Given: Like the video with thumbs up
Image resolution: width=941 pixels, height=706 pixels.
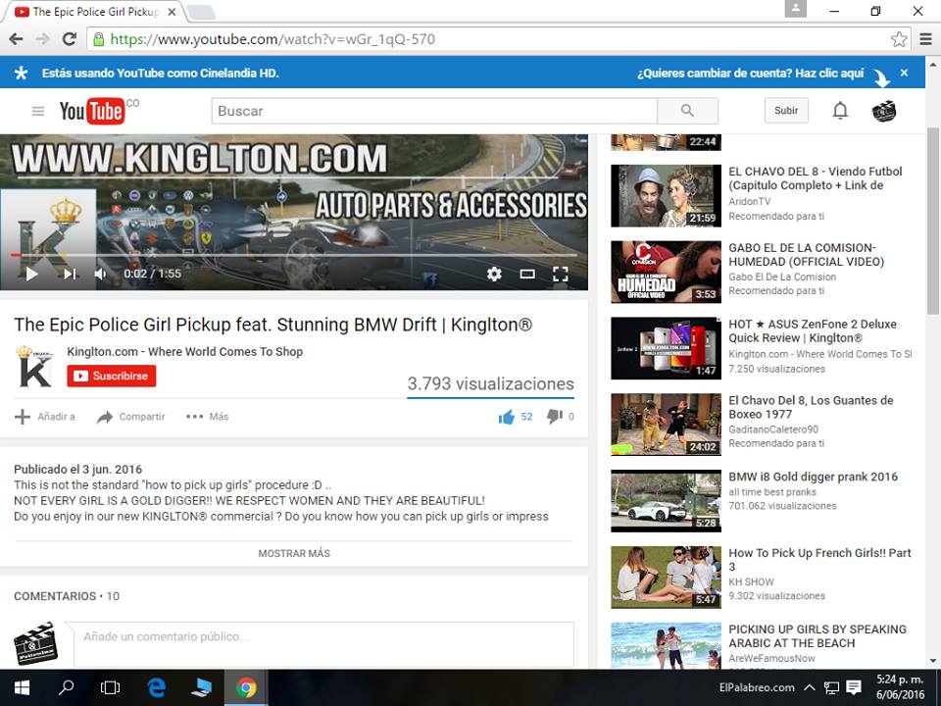Looking at the screenshot, I should tap(507, 417).
